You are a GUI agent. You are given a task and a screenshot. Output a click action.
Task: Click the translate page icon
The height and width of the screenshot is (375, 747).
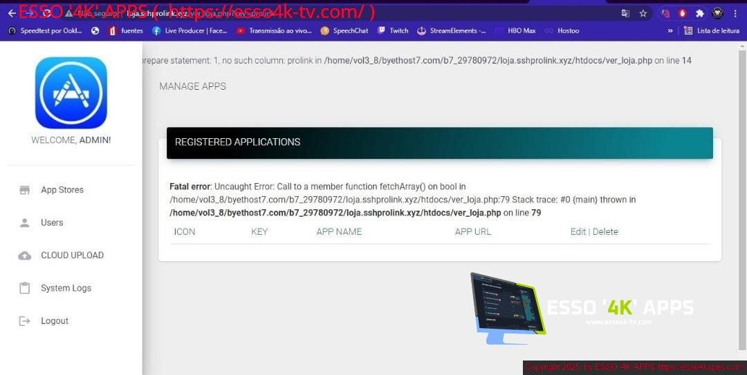pyautogui.click(x=625, y=13)
